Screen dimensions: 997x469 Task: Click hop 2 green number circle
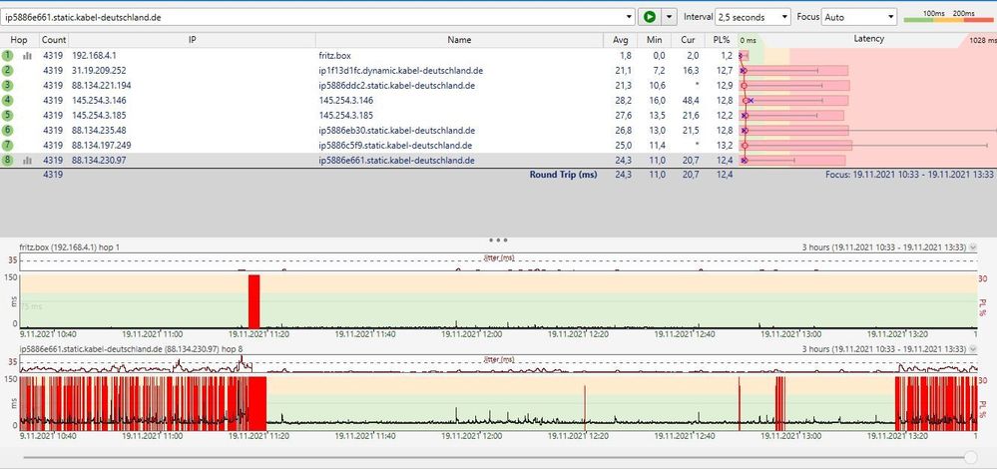tap(8, 71)
